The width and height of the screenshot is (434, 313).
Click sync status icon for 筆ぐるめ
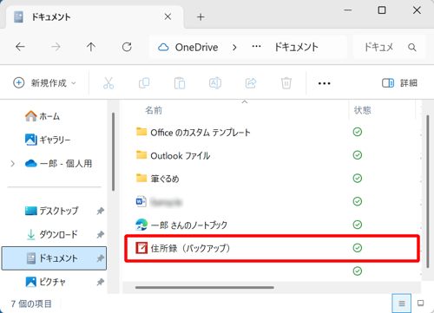pyautogui.click(x=358, y=179)
